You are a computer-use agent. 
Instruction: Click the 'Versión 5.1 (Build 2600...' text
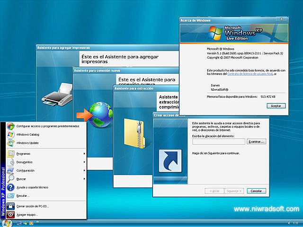(x=245, y=53)
